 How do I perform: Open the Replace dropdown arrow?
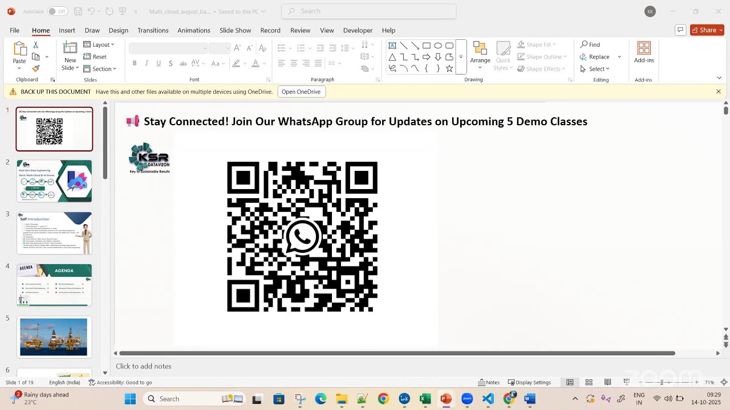click(x=619, y=57)
